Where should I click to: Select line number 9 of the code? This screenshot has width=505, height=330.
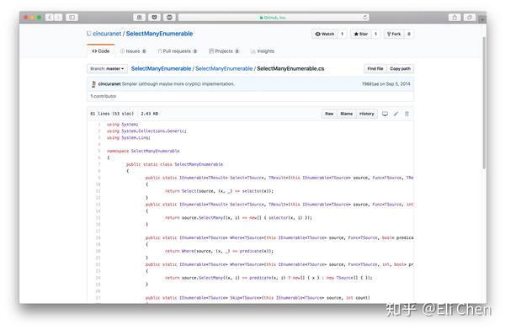pos(99,178)
